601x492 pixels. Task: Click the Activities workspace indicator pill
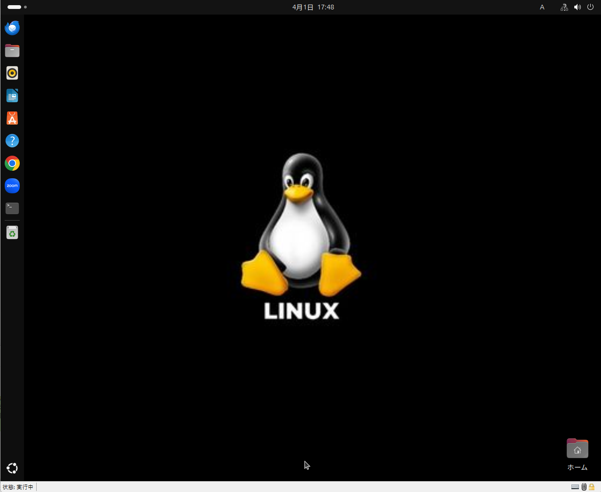pos(15,7)
